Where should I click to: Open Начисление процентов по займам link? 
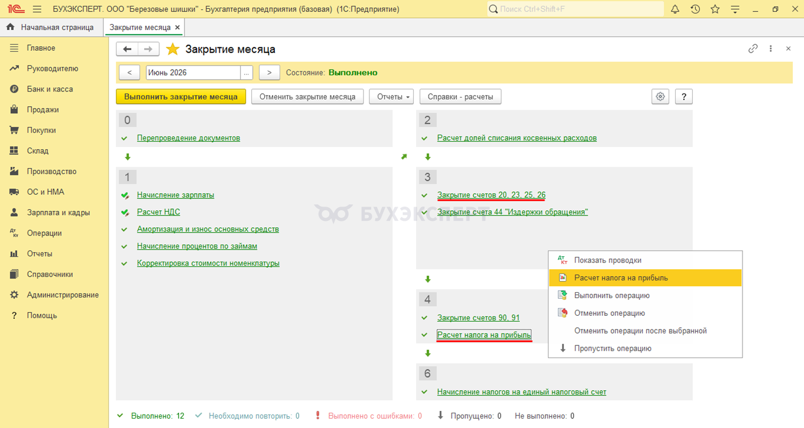(197, 246)
